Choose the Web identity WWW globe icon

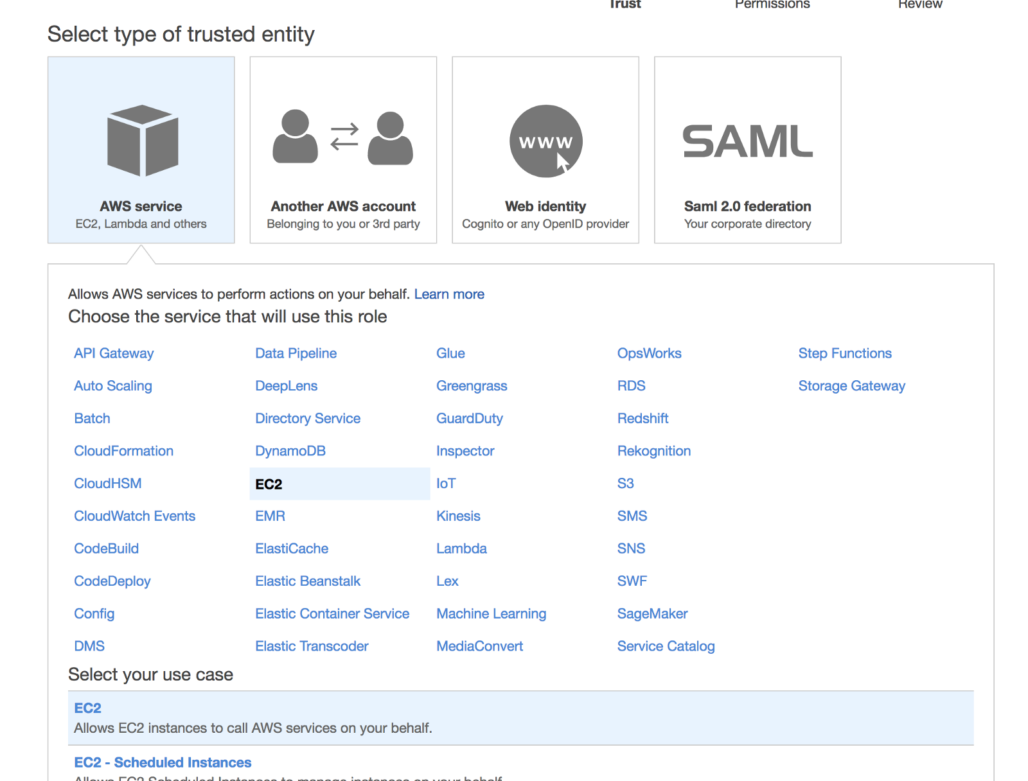(545, 141)
